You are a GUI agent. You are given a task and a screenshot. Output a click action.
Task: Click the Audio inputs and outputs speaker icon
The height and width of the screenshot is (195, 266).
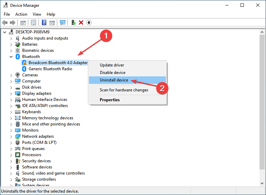coord(17,38)
